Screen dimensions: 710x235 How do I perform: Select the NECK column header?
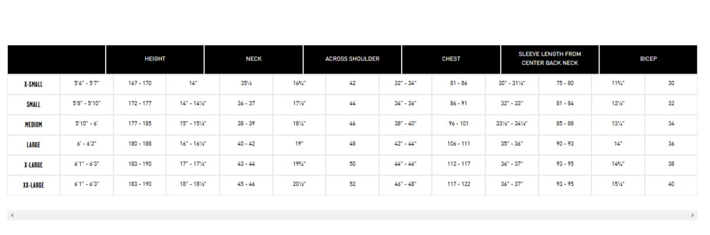click(x=254, y=59)
